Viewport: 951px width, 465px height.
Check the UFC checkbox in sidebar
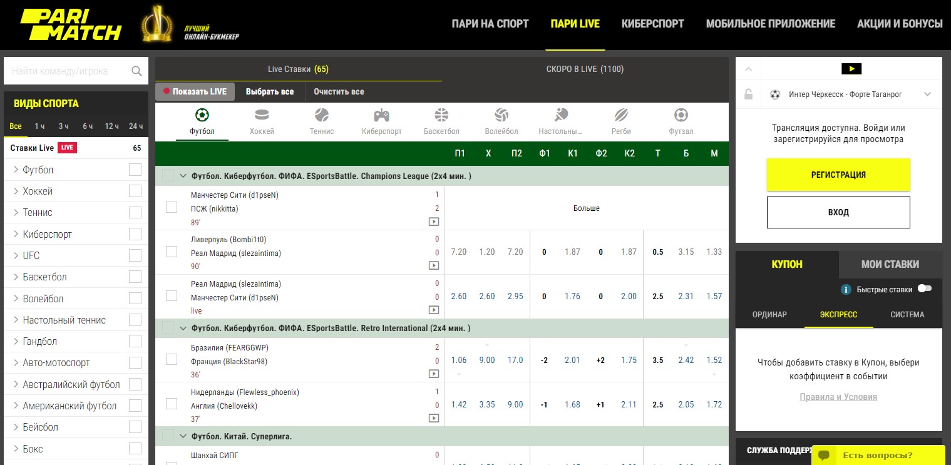tap(135, 255)
